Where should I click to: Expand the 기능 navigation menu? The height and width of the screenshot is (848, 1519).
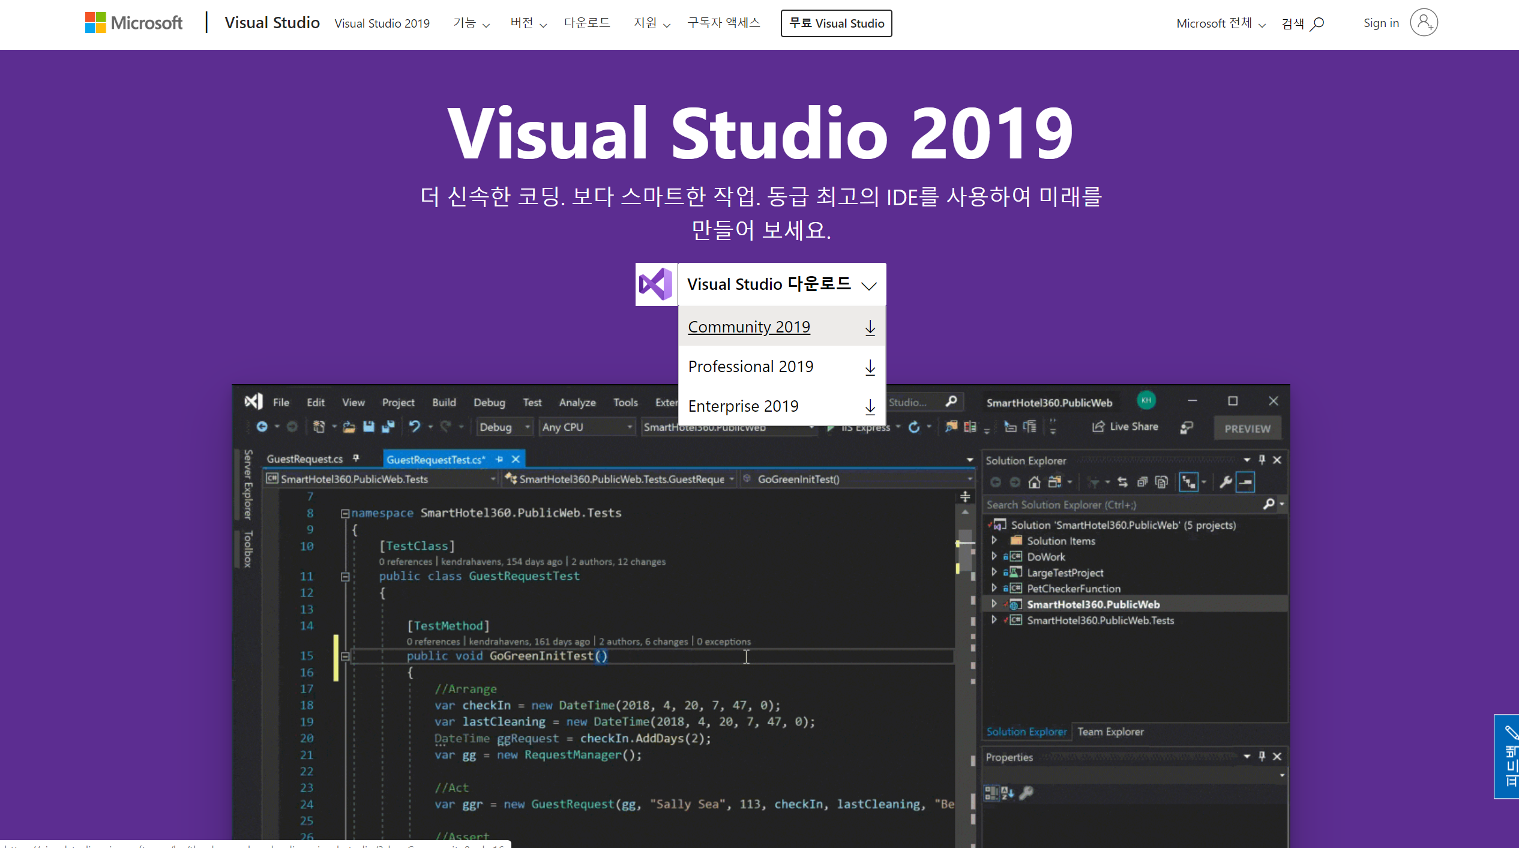click(471, 23)
